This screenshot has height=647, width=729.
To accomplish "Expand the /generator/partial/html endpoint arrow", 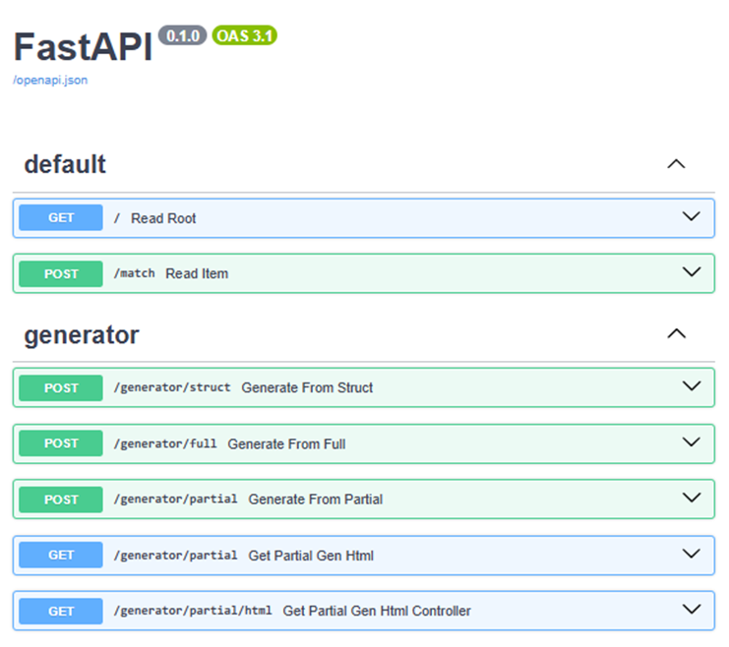I will click(x=691, y=610).
